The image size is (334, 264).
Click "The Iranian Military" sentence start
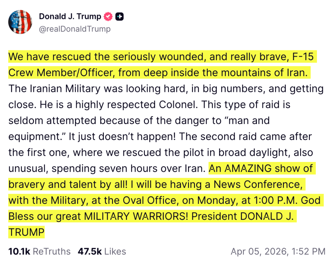tap(52, 89)
